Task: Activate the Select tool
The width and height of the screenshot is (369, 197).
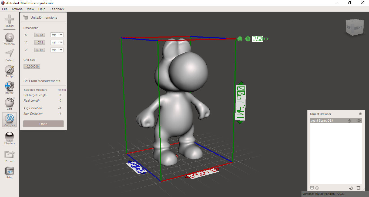Action: [9, 55]
